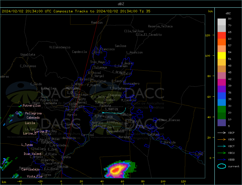Select the magenta 42-39 dBZ swatch
The height and width of the screenshot is (185, 242).
tap(222, 82)
